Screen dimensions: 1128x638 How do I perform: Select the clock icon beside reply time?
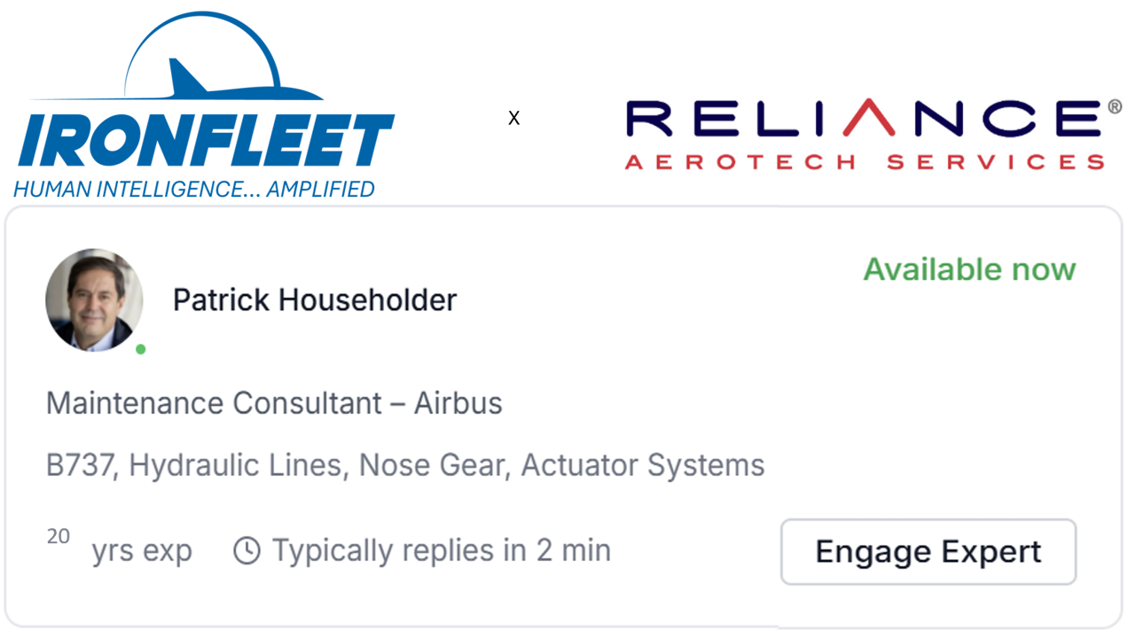point(247,551)
